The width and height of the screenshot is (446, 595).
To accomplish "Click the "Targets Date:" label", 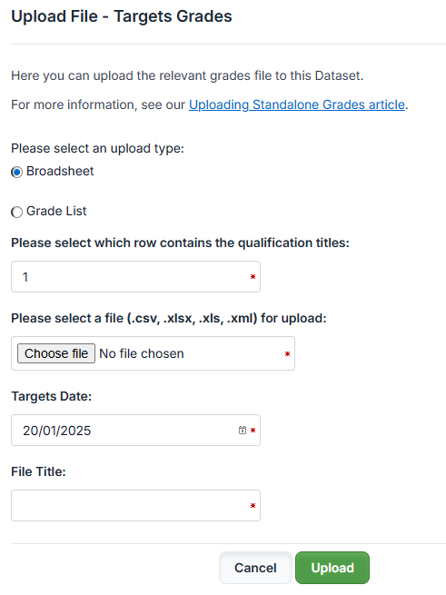I will pos(51,396).
